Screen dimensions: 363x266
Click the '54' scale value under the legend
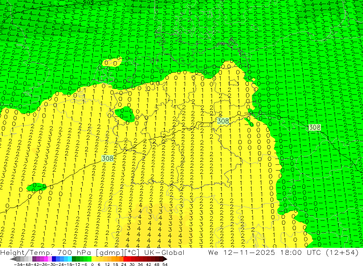[165, 265]
